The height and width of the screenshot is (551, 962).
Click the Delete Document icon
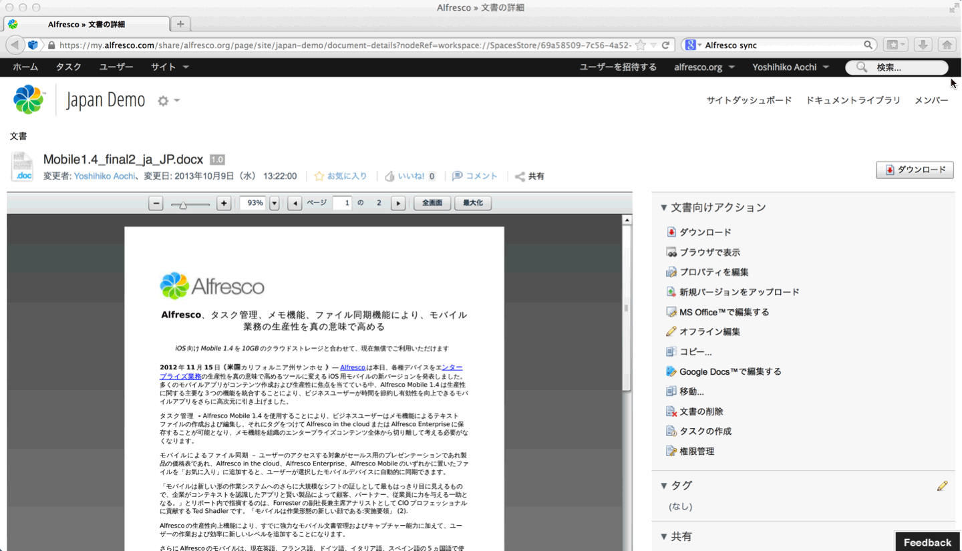pyautogui.click(x=671, y=411)
